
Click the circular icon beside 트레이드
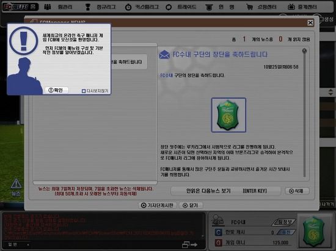tap(169, 7)
